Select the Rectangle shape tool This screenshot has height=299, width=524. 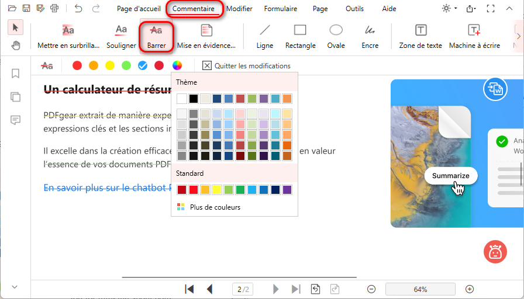(x=300, y=37)
